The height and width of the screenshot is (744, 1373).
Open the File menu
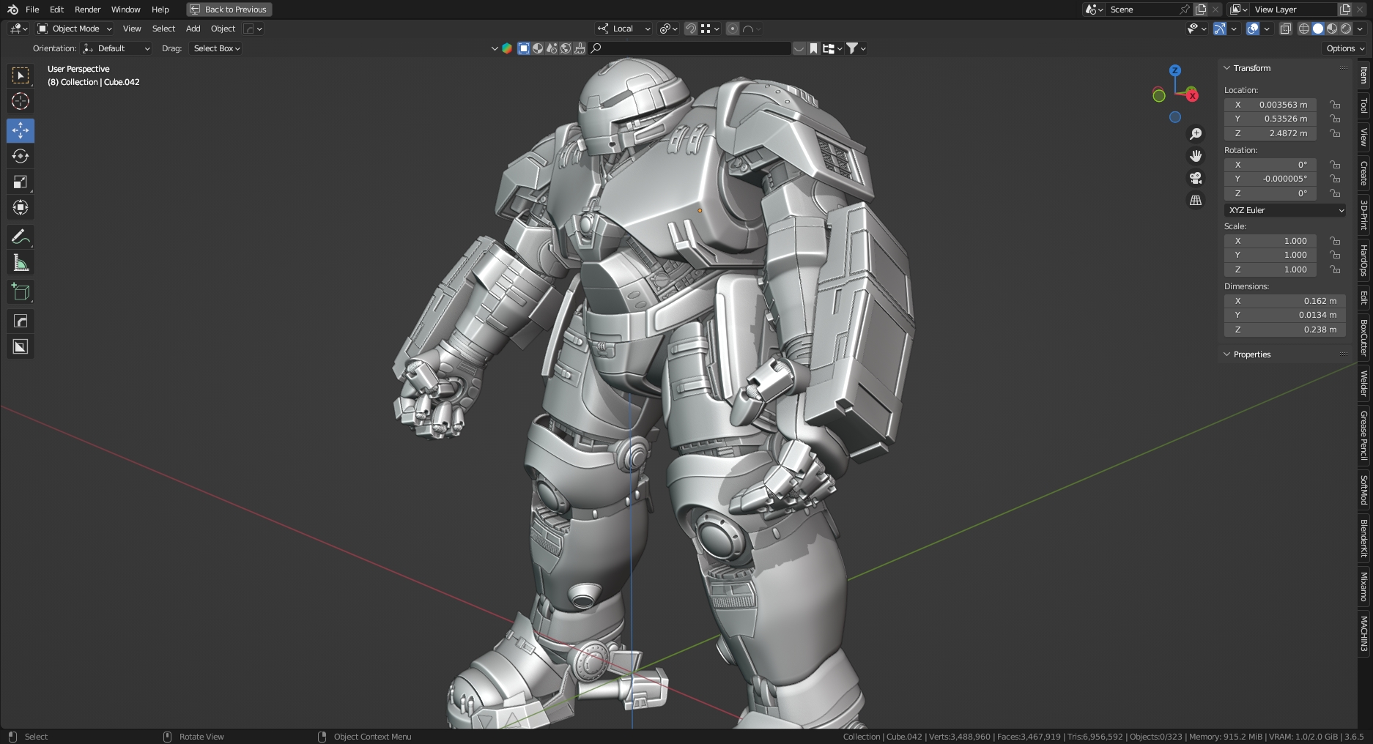32,10
